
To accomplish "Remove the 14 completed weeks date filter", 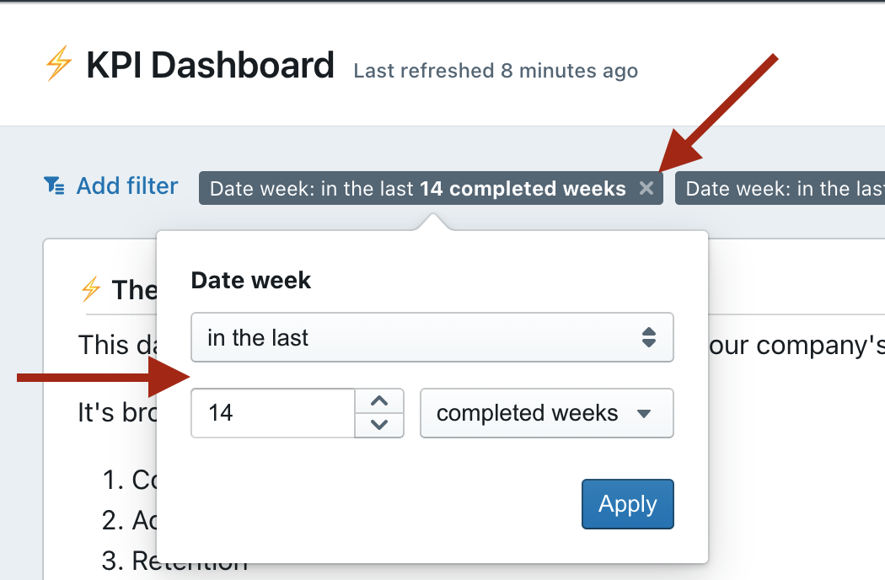I will tap(646, 189).
